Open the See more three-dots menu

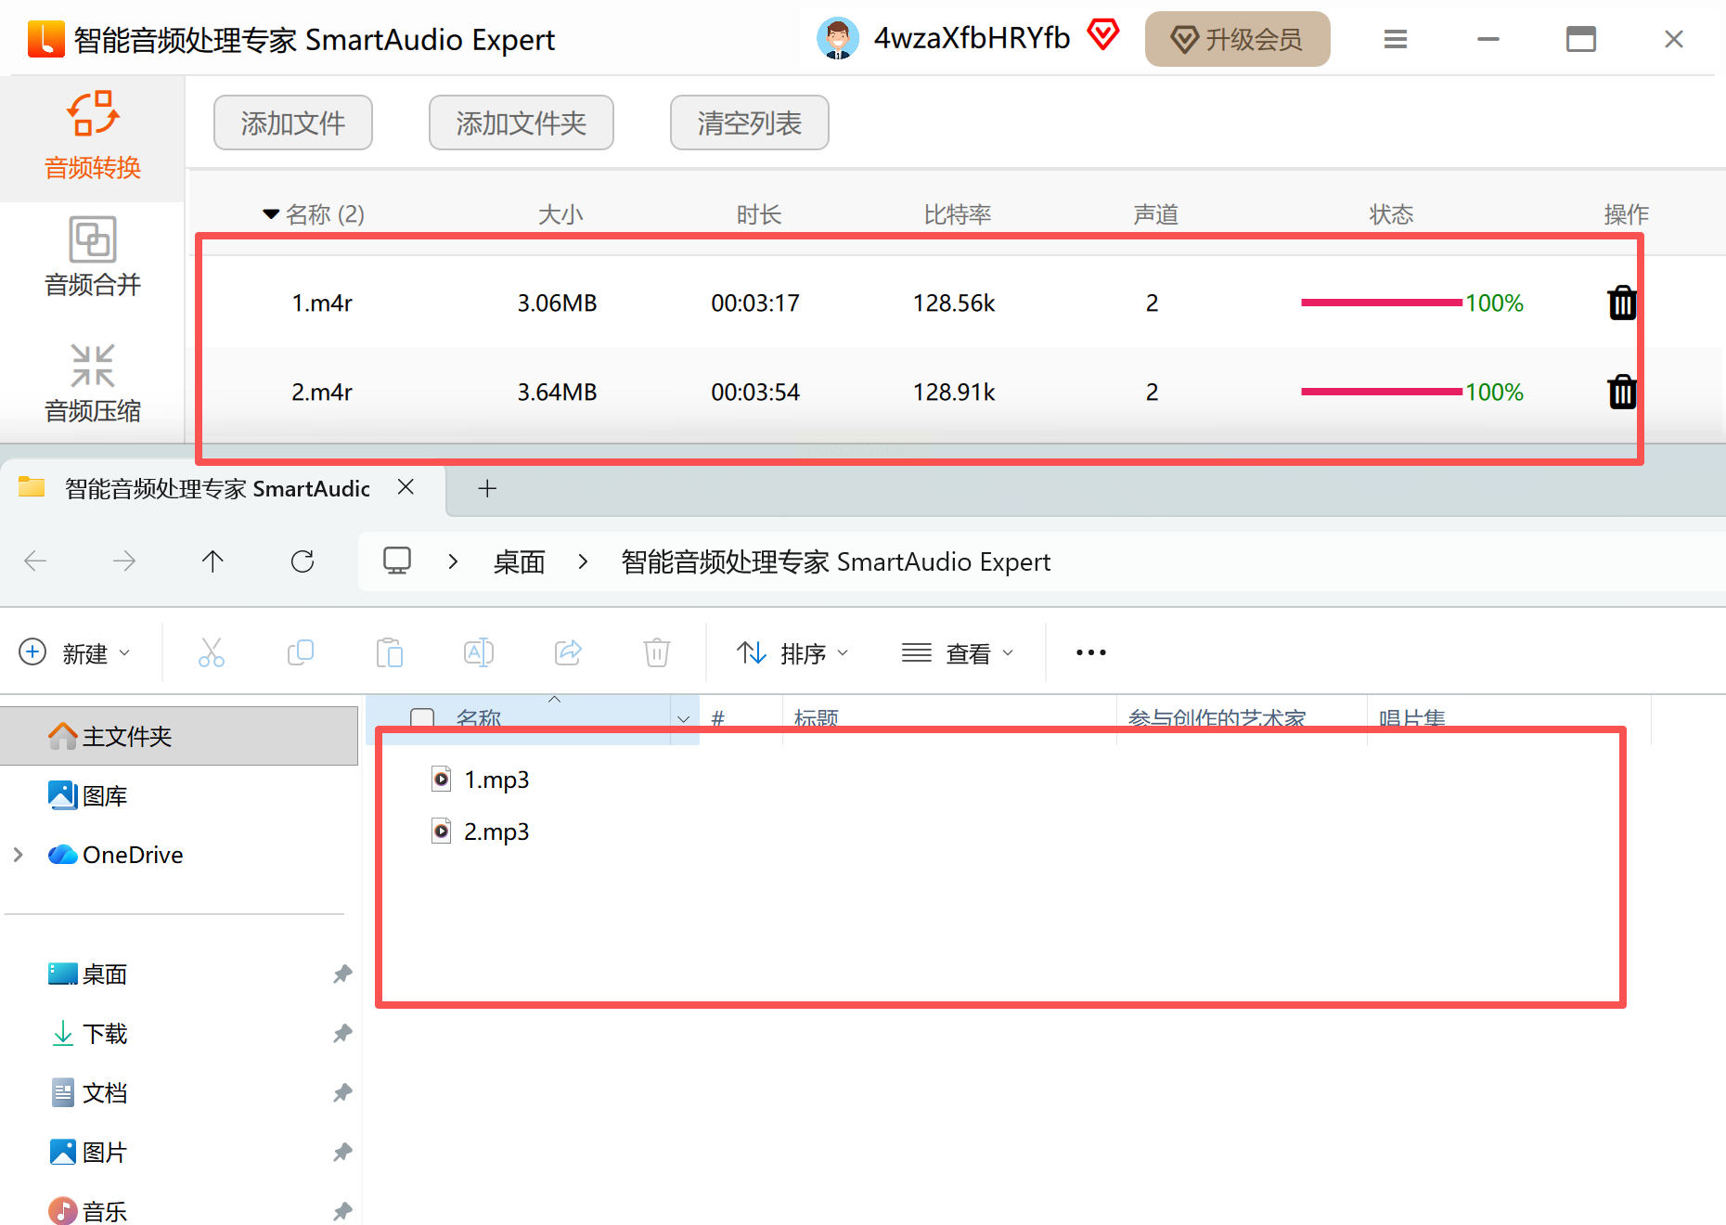tap(1091, 652)
